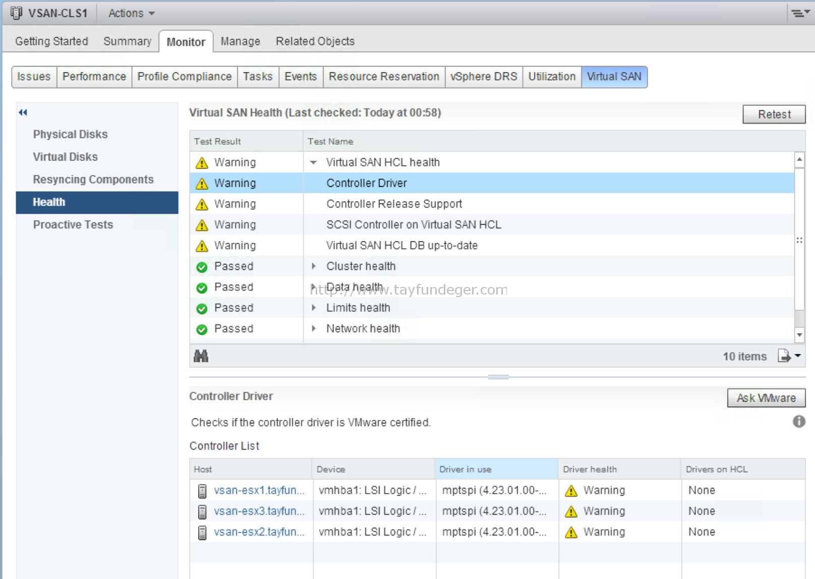Click scroll-up arrow of health test list
The height and width of the screenshot is (579, 815).
(x=799, y=159)
